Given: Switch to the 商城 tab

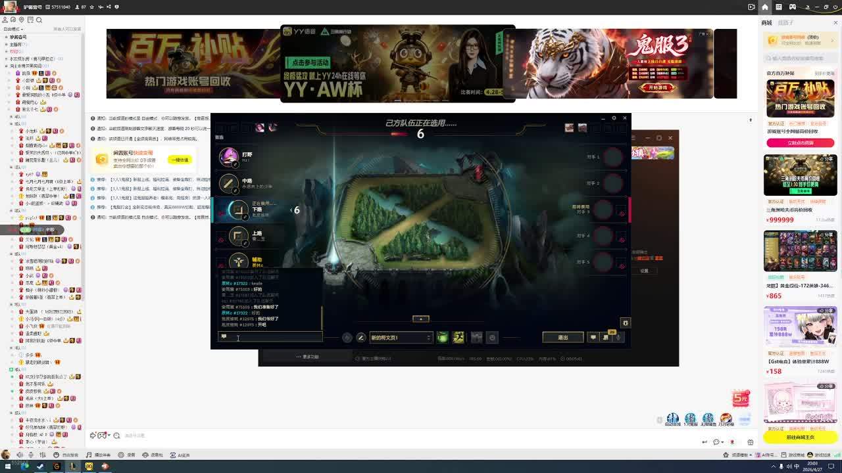Looking at the screenshot, I should 766,23.
